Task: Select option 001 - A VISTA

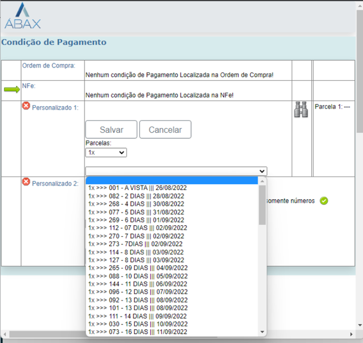Action: [137, 188]
